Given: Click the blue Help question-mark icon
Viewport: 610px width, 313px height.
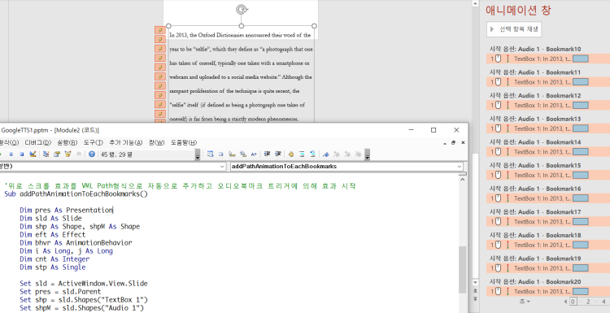Looking at the screenshot, I should tap(92, 154).
